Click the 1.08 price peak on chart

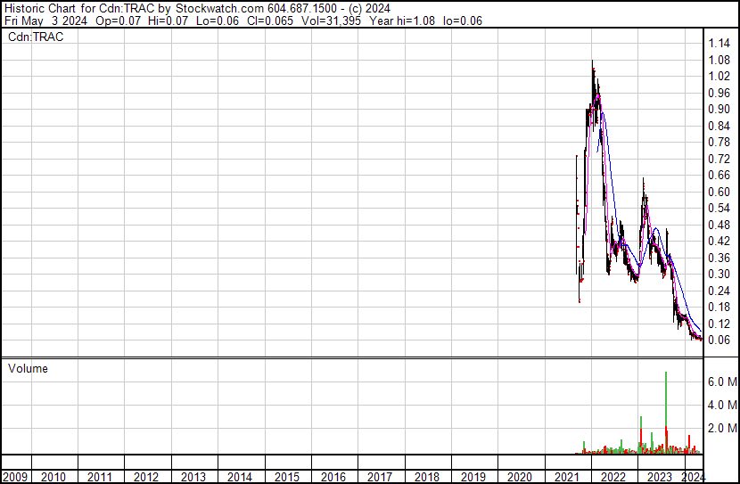point(593,62)
